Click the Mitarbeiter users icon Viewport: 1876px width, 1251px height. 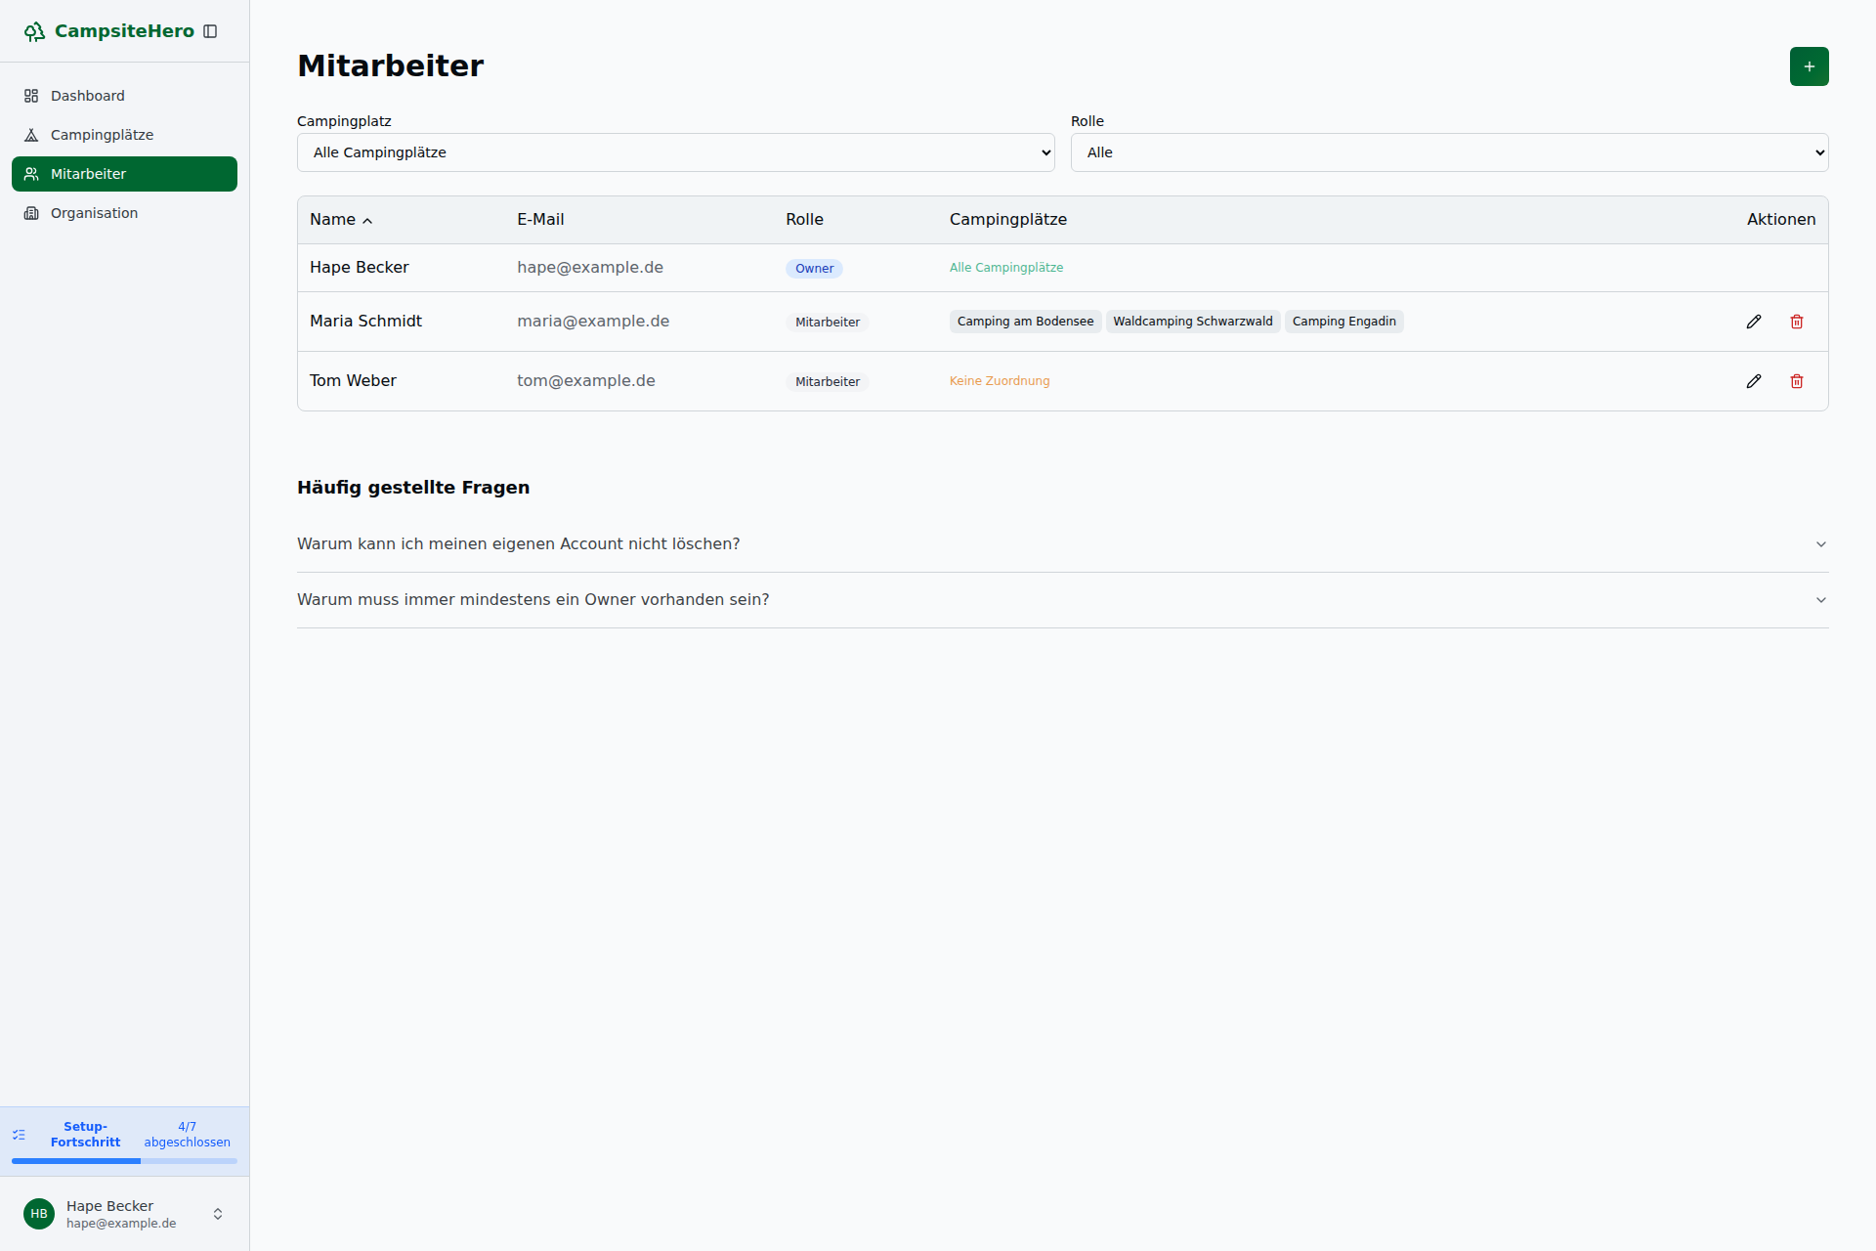pyautogui.click(x=31, y=174)
